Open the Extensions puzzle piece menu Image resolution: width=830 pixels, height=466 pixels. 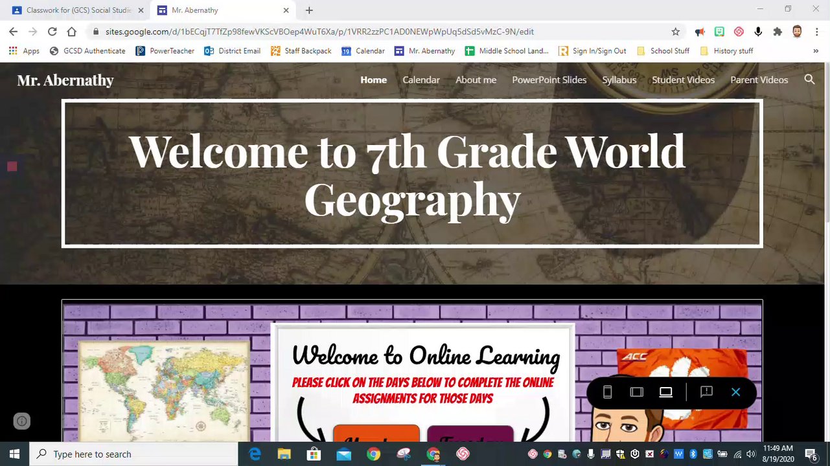(778, 31)
